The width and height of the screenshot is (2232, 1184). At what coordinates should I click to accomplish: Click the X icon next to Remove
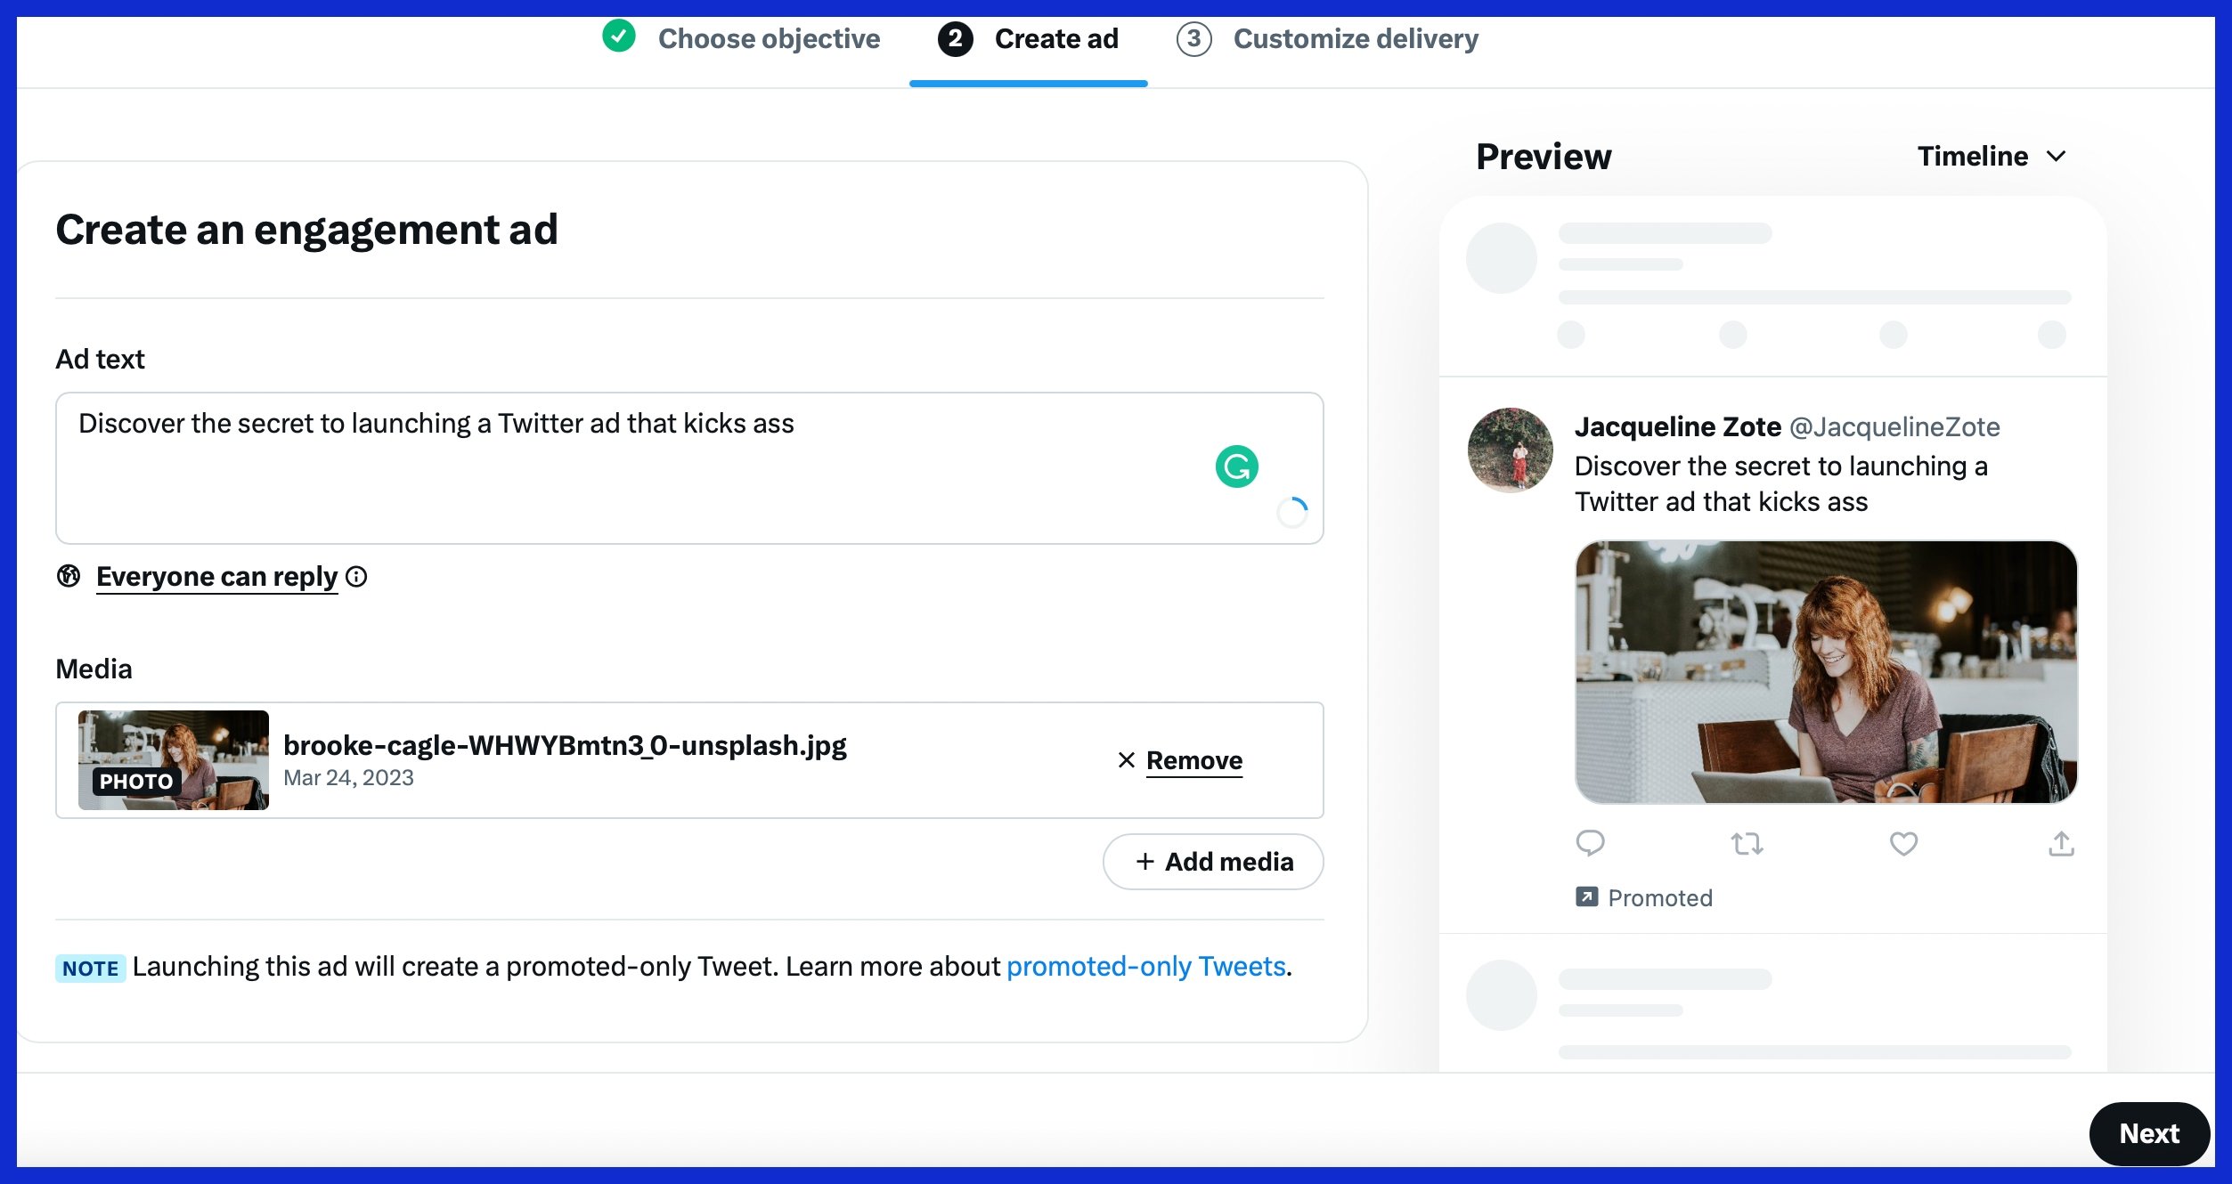click(1126, 759)
